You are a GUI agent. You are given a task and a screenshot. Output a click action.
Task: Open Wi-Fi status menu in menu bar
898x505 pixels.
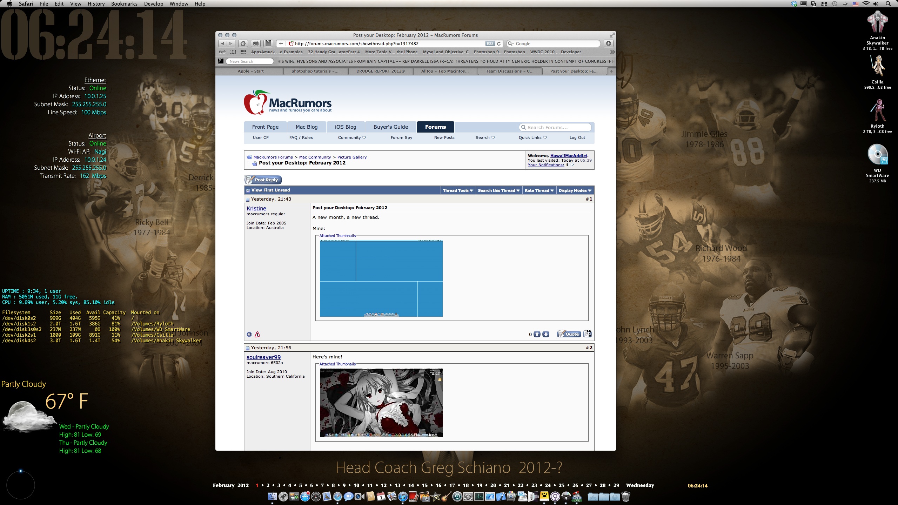coord(866,4)
